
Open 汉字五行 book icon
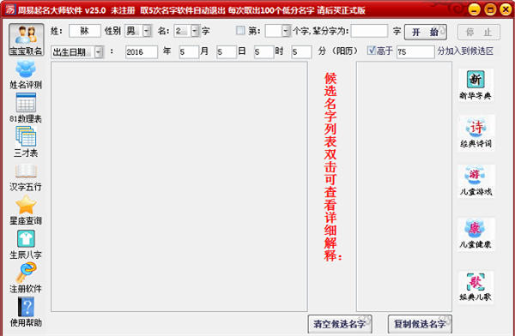tap(26, 177)
